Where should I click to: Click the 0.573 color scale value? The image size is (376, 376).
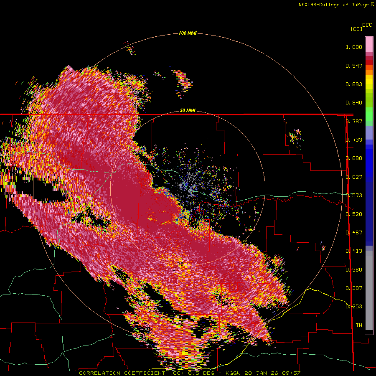click(x=354, y=196)
